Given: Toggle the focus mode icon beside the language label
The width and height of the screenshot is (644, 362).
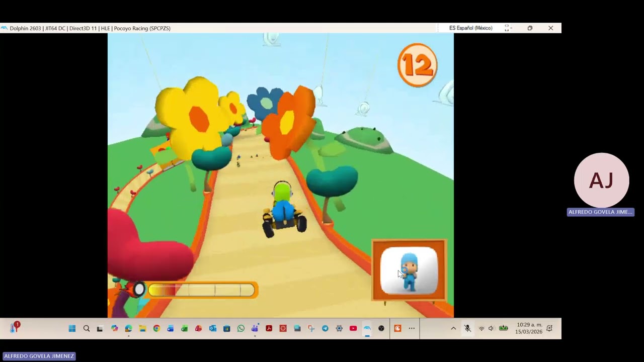Looking at the screenshot, I should point(507,28).
